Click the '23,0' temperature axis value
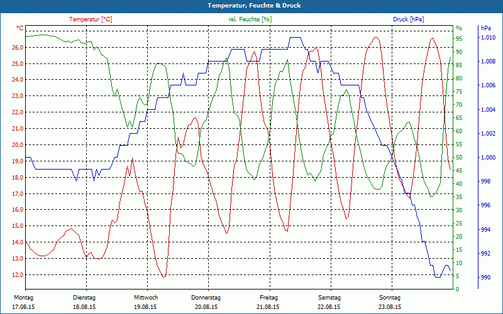Viewport: 503px width, 314px height. (x=18, y=96)
